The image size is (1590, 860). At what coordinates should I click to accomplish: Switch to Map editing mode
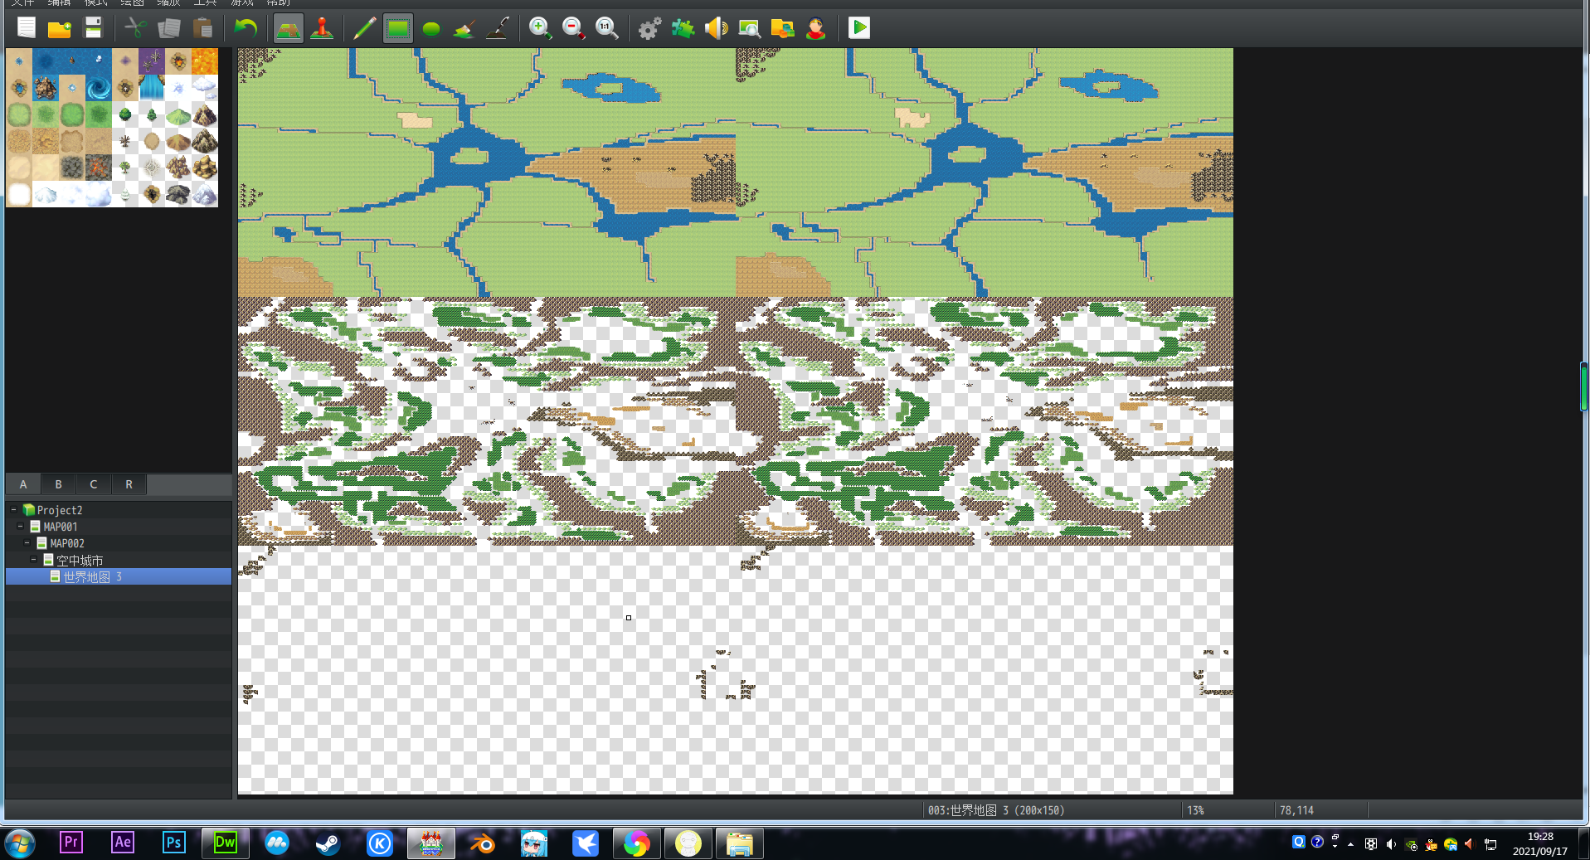(x=288, y=28)
